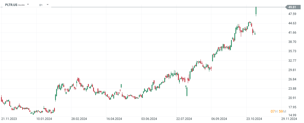Click the 49.81 current price tag
Image resolution: width=304 pixels, height=123 pixels.
coord(292,7)
